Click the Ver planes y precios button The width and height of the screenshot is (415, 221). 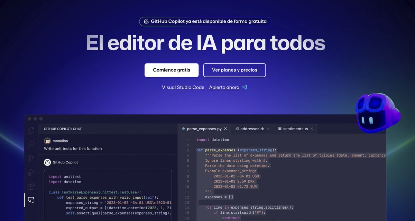click(x=234, y=70)
